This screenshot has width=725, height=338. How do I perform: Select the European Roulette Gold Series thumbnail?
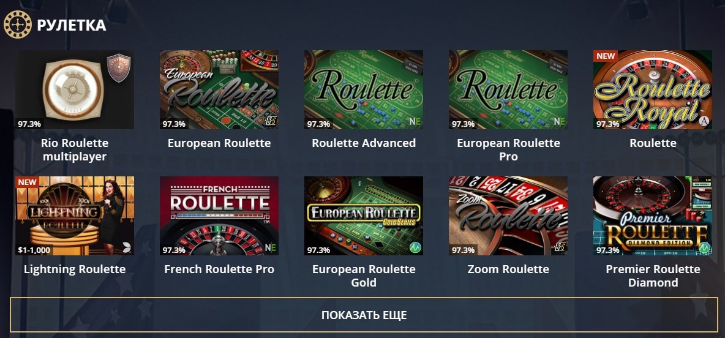364,216
